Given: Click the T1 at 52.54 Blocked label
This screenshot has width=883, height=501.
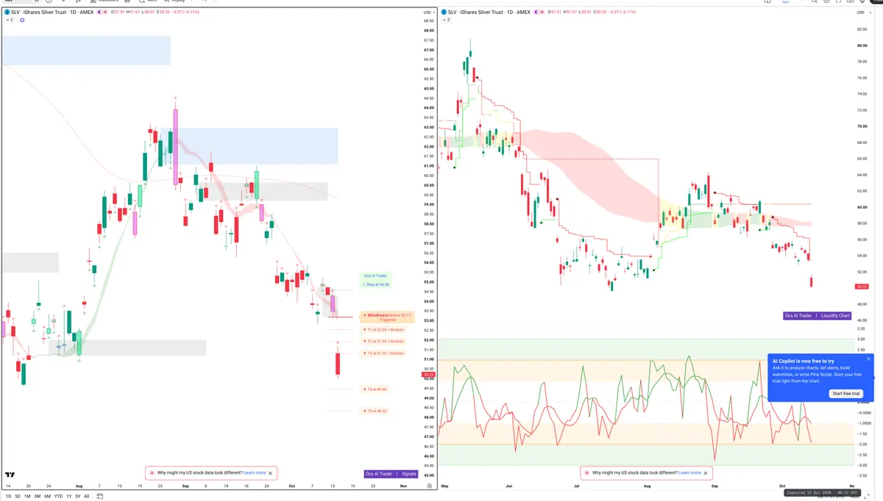Looking at the screenshot, I should (383, 330).
